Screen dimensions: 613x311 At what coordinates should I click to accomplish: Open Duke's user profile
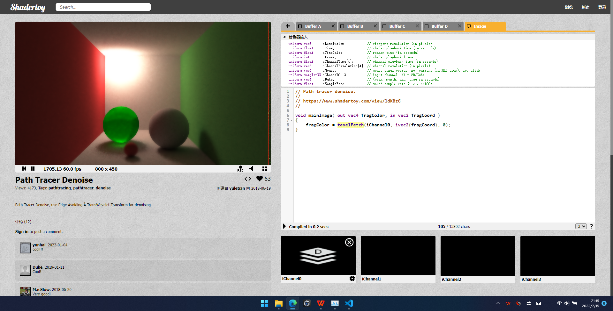[37, 267]
